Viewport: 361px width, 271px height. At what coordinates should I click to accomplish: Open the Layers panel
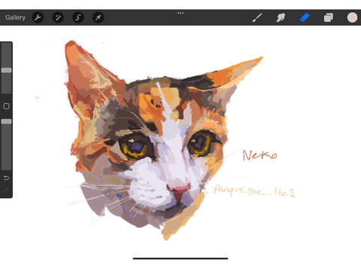(329, 17)
